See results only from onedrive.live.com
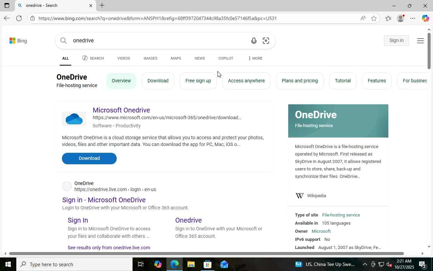 tap(109, 248)
